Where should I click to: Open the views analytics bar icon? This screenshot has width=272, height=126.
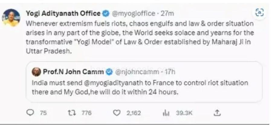(x=166, y=113)
